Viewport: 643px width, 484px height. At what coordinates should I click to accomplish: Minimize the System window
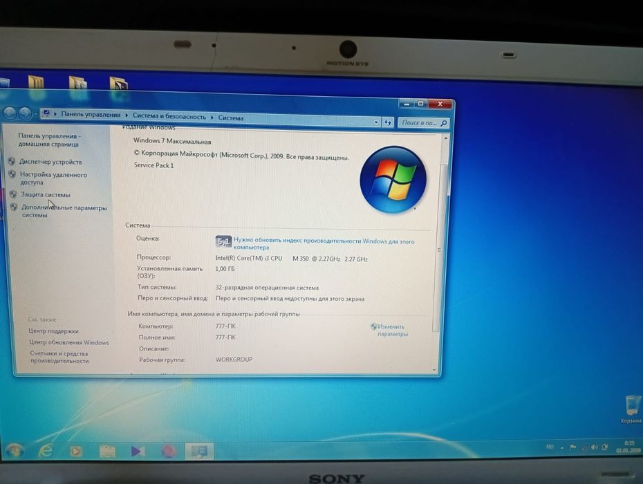pyautogui.click(x=406, y=104)
